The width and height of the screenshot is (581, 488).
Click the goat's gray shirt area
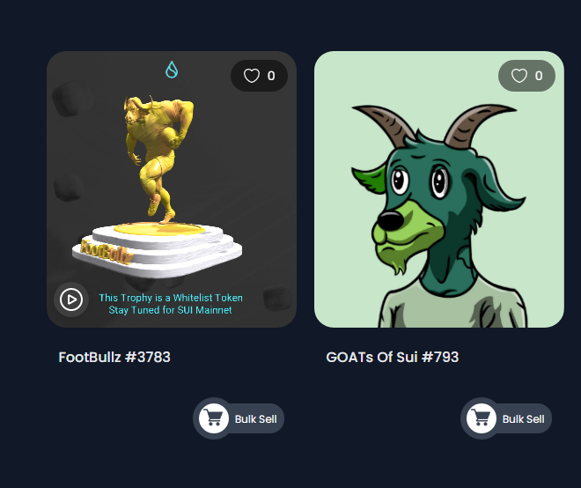[452, 306]
